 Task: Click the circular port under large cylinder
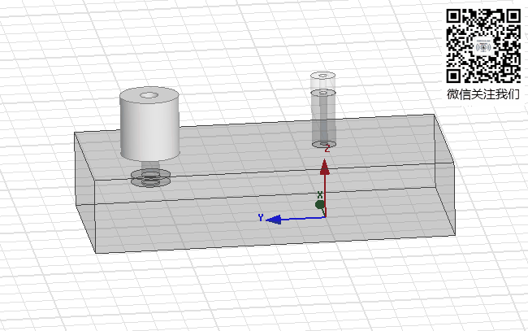click(150, 178)
